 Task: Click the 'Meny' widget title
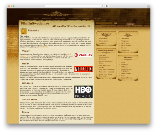128,34
